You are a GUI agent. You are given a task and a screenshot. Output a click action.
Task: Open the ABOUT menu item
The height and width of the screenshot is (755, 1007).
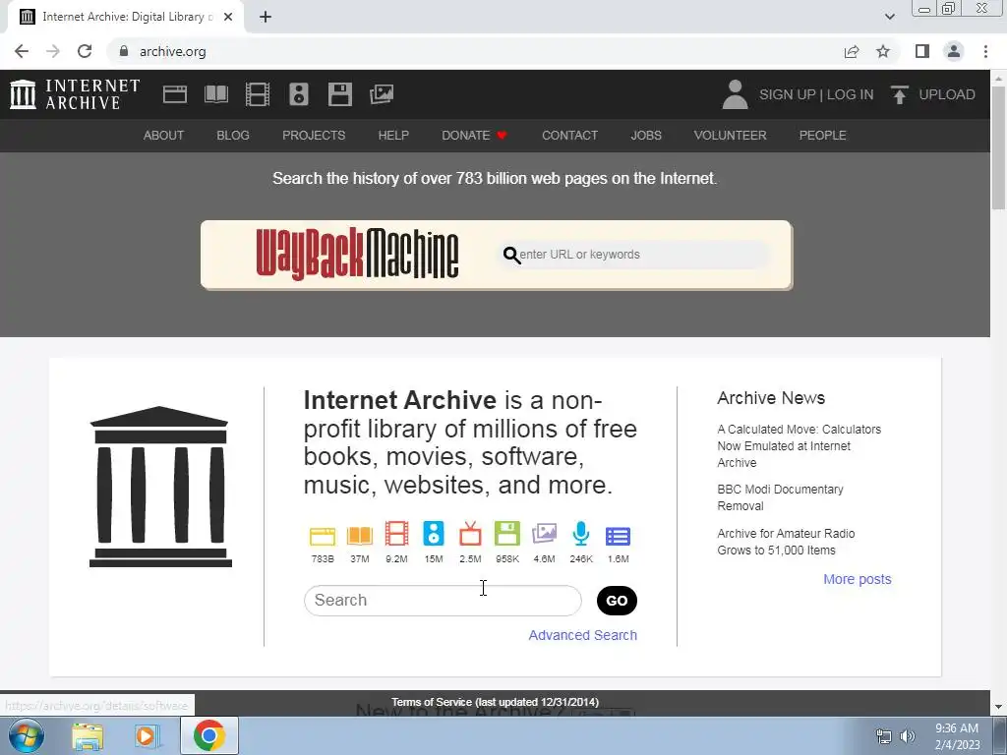164,136
